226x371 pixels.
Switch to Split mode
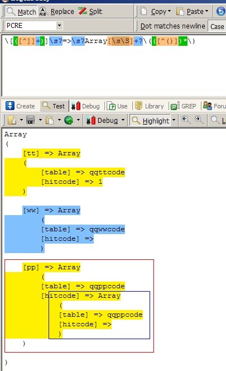point(90,11)
